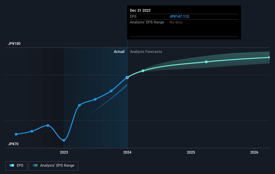Click the EPS swatch icon in the legend
The width and height of the screenshot is (275, 174).
coord(12,165)
